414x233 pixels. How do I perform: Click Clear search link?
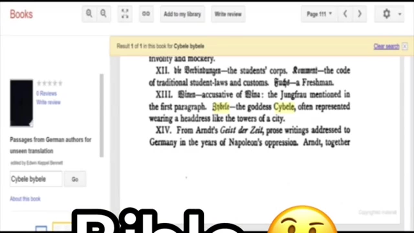point(387,46)
